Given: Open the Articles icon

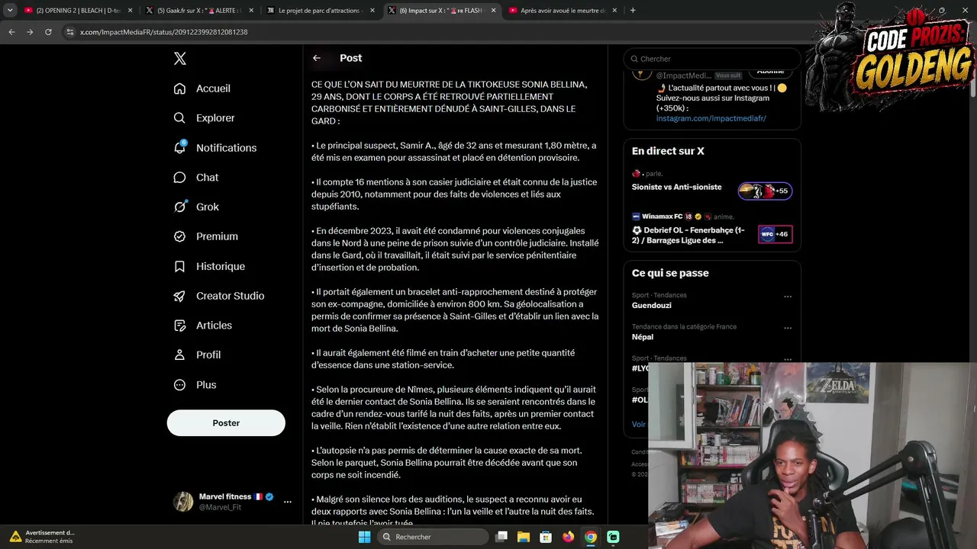Looking at the screenshot, I should (x=179, y=326).
